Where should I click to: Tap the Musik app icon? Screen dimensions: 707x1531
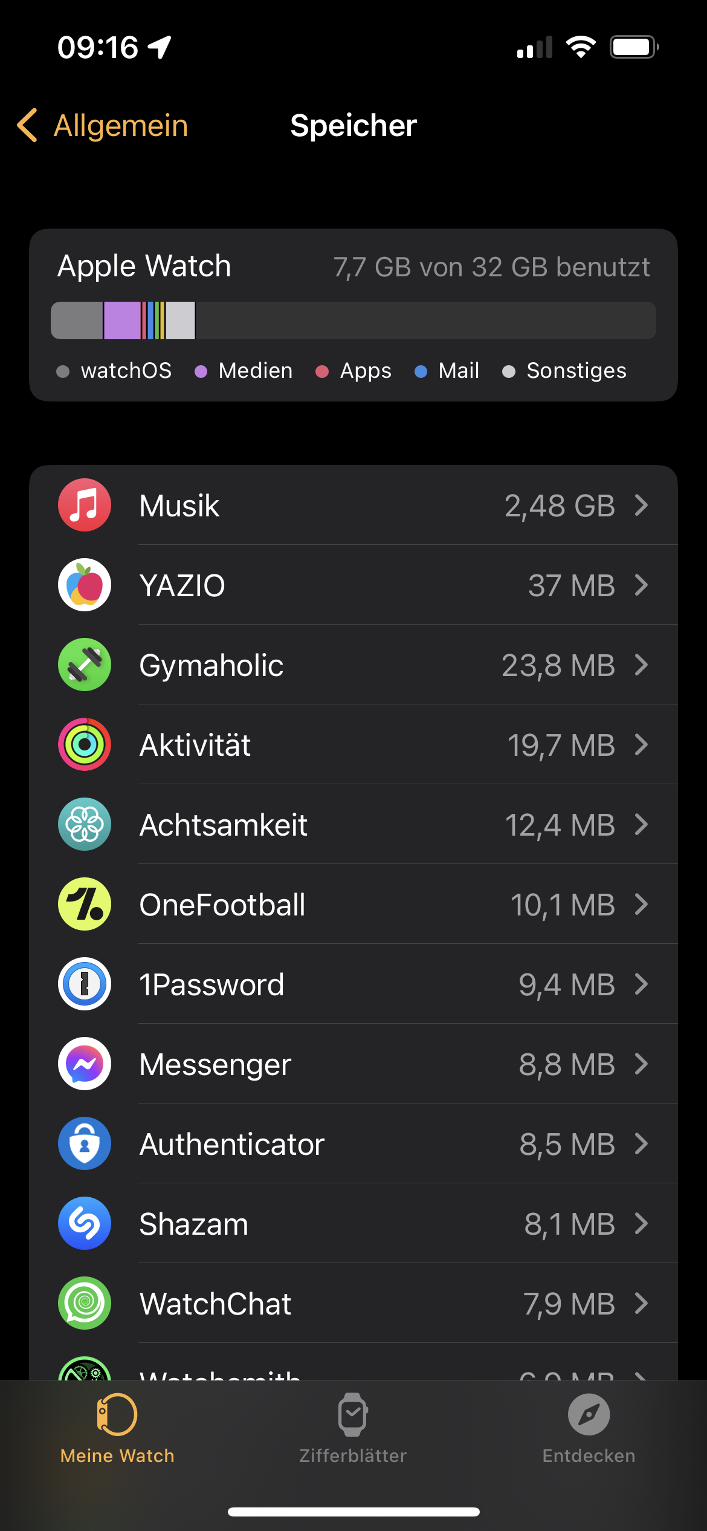(x=85, y=505)
